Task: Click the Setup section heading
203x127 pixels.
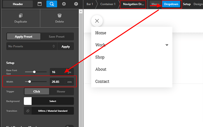Action: [10, 63]
